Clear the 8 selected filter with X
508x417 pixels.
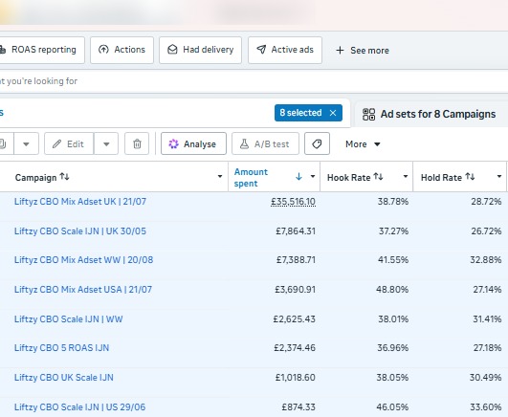333,113
